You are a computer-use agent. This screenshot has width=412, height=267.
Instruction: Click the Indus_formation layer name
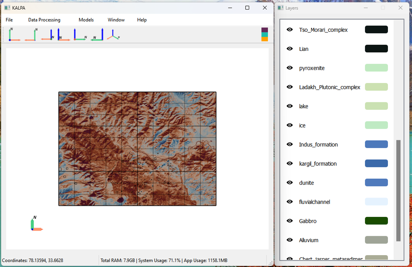pyautogui.click(x=319, y=145)
